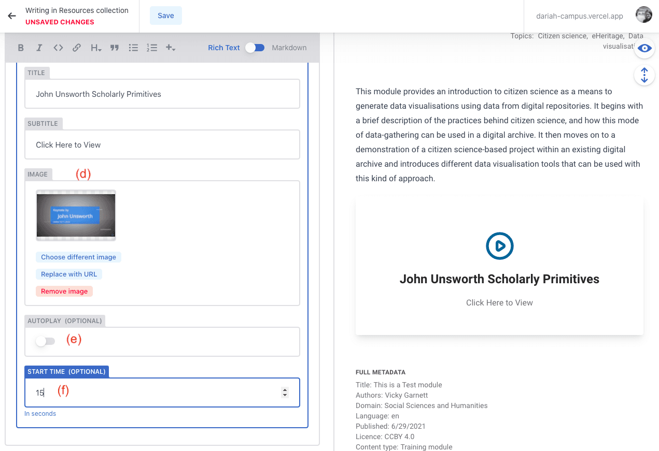Toggle the Rich Text/Markdown switch

click(255, 48)
